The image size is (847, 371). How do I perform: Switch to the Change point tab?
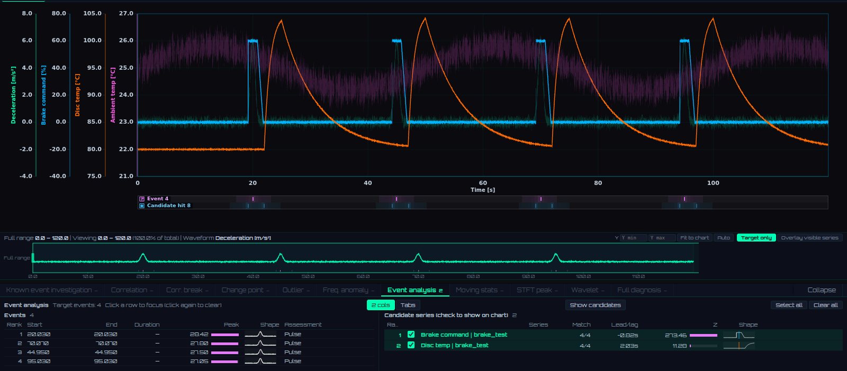(x=245, y=290)
